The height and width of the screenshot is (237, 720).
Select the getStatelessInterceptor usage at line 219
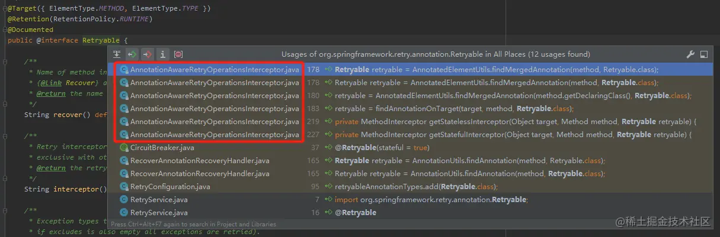coord(410,122)
